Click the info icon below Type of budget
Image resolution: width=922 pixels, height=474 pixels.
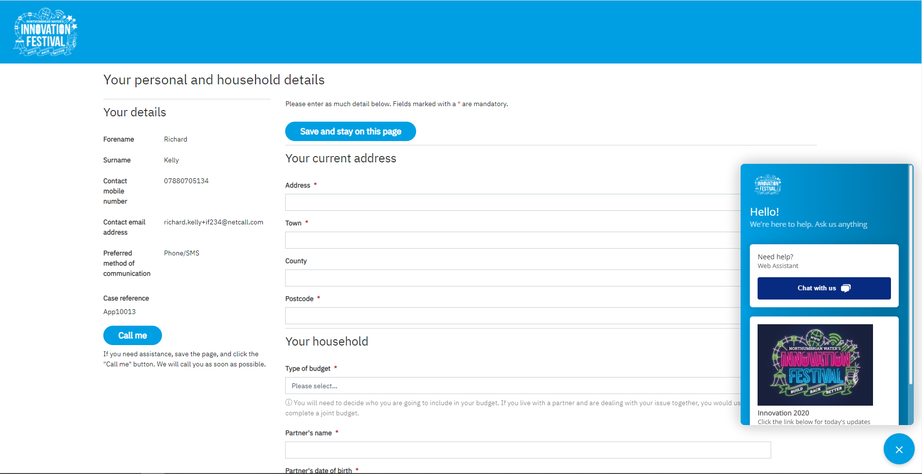coord(289,402)
